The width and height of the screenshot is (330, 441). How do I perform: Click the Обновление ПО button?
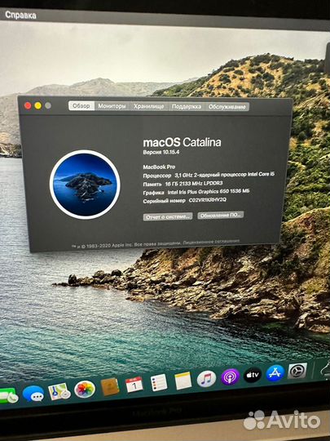(x=221, y=215)
